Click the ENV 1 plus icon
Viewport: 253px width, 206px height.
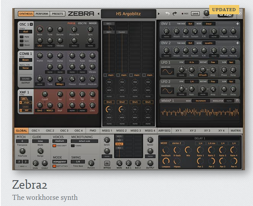(x=238, y=24)
